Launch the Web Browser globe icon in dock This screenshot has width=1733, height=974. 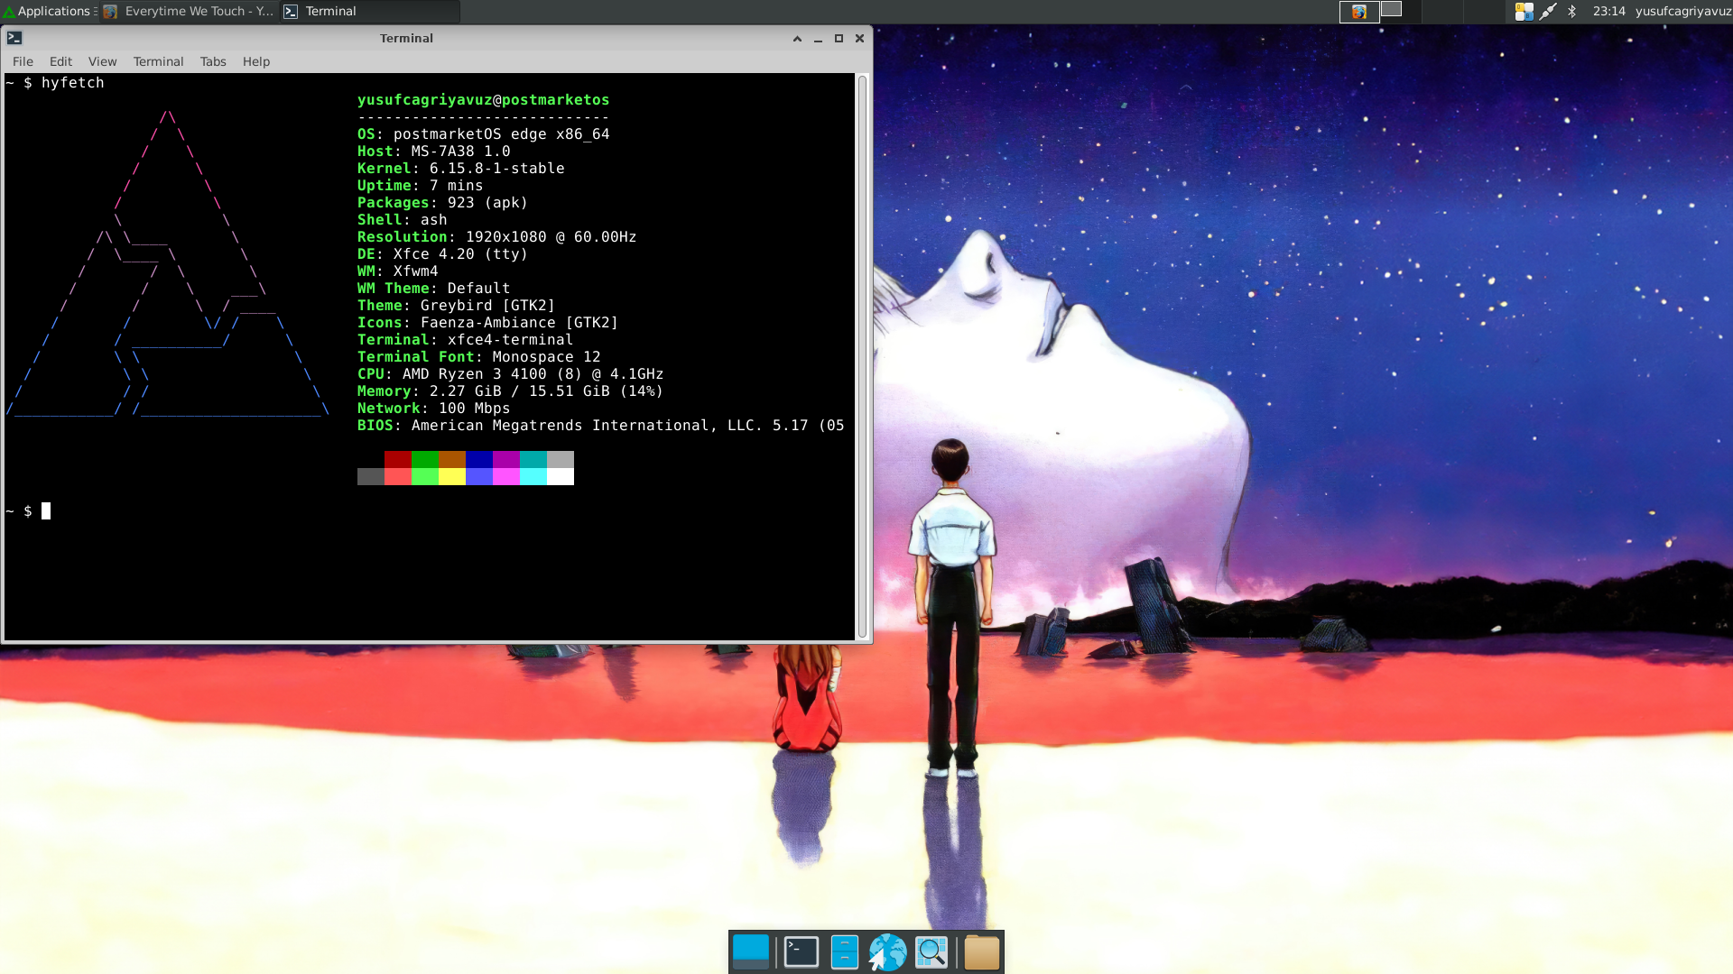(887, 952)
